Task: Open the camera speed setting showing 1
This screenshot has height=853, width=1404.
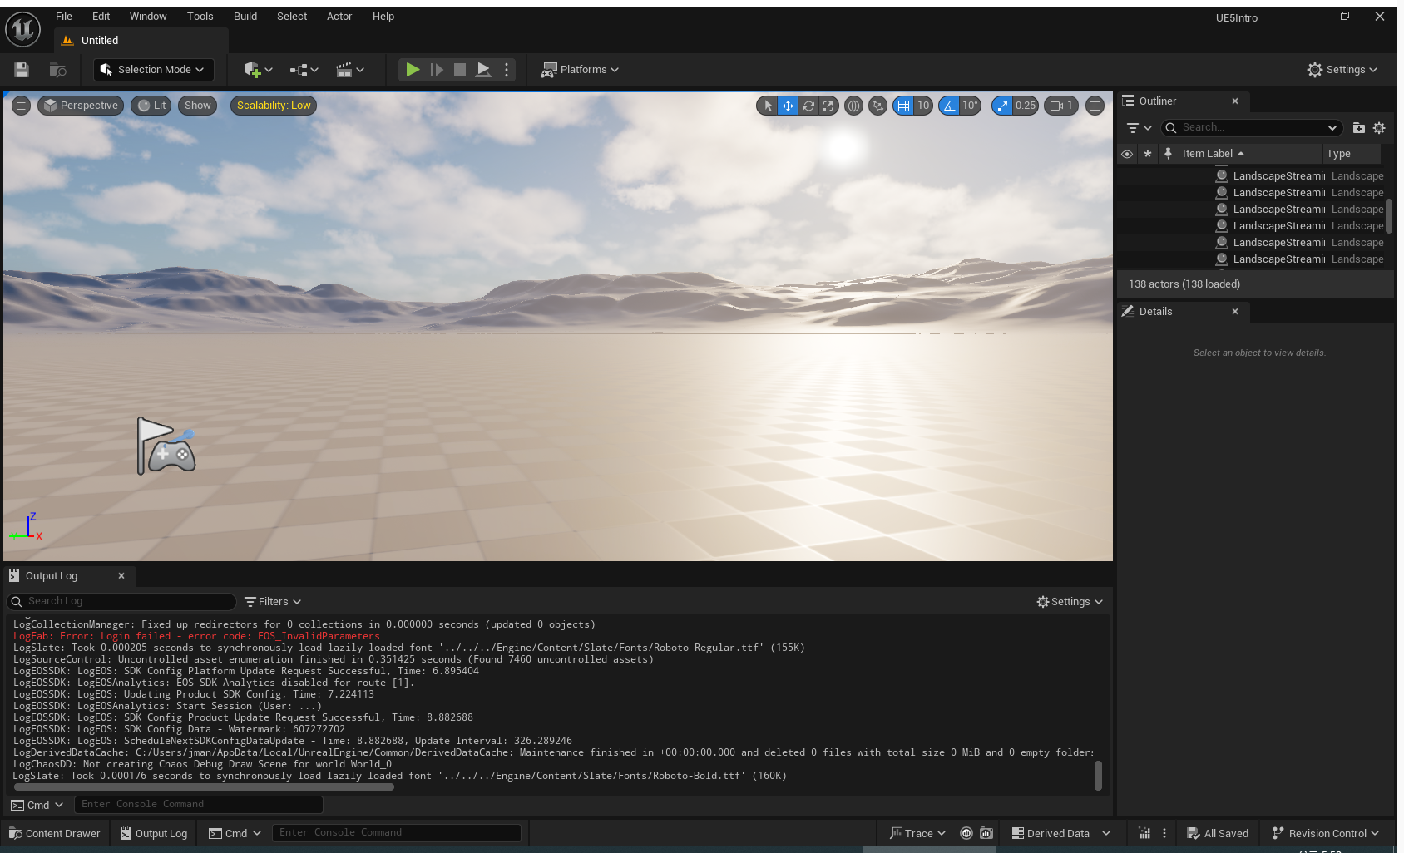Action: (x=1061, y=106)
